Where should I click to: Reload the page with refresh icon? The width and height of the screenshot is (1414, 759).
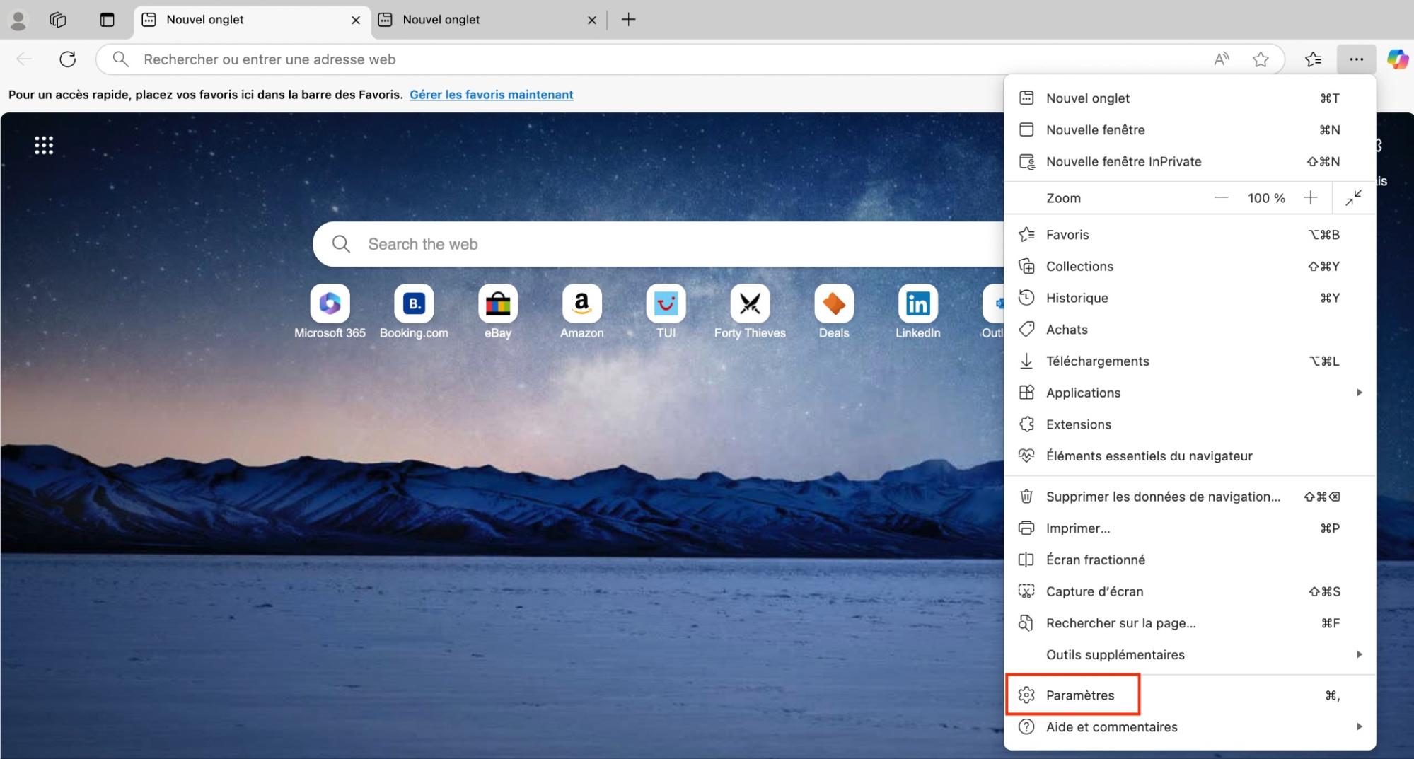(x=68, y=59)
